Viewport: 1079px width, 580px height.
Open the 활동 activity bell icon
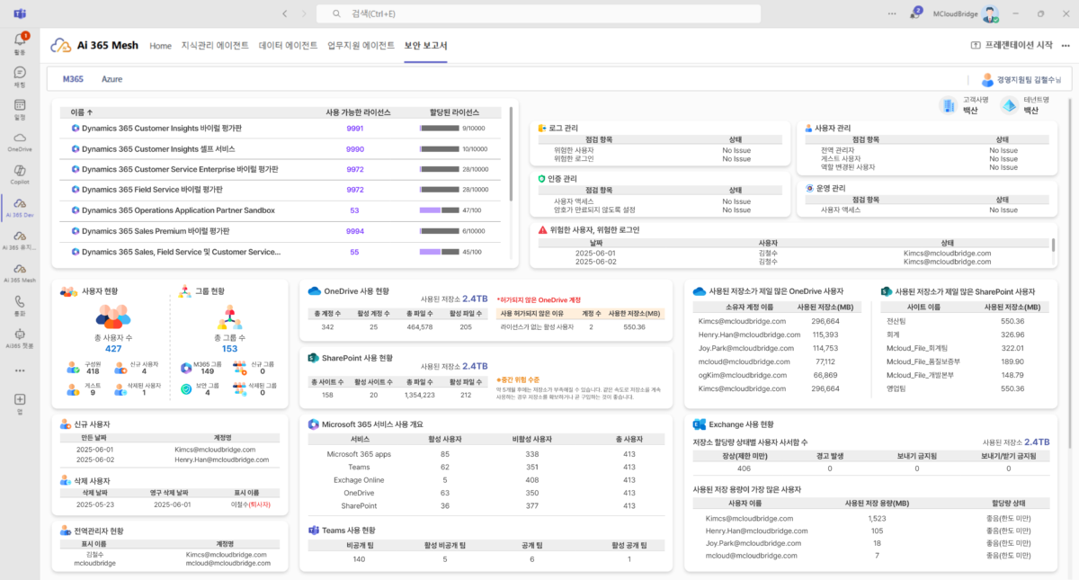pyautogui.click(x=20, y=40)
